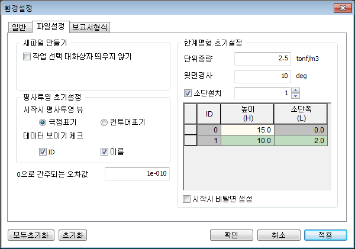Decrease 소단설치 count with down arrow
The image size is (355, 249).
296,96
